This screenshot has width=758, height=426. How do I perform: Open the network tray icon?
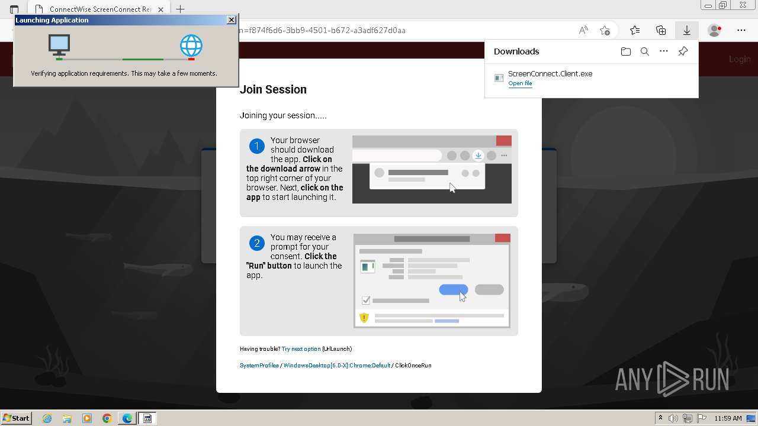pos(688,418)
